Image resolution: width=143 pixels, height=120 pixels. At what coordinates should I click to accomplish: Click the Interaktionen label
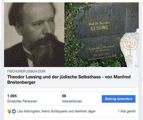click(x=72, y=101)
